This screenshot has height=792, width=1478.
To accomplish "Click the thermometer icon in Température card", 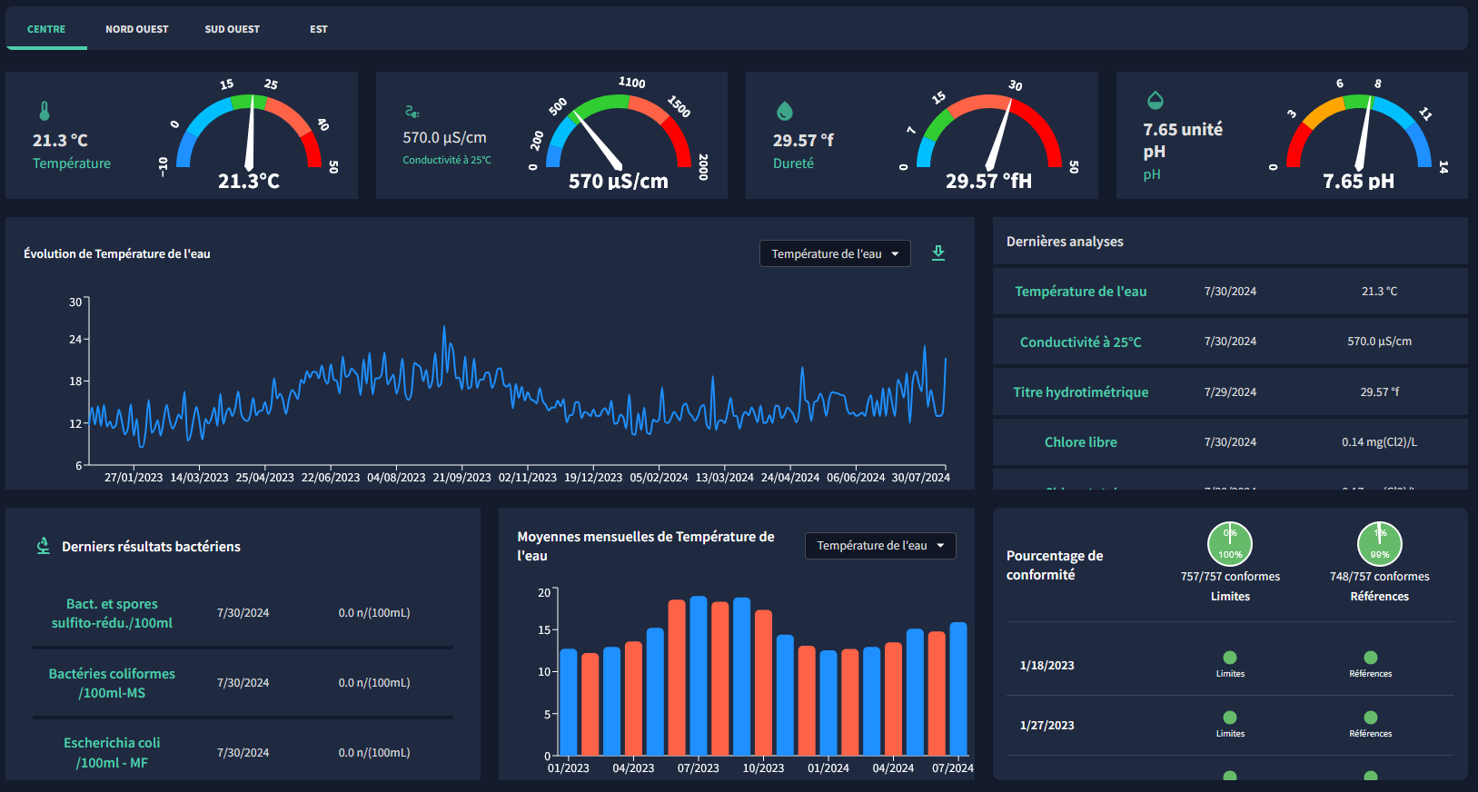I will pos(45,111).
